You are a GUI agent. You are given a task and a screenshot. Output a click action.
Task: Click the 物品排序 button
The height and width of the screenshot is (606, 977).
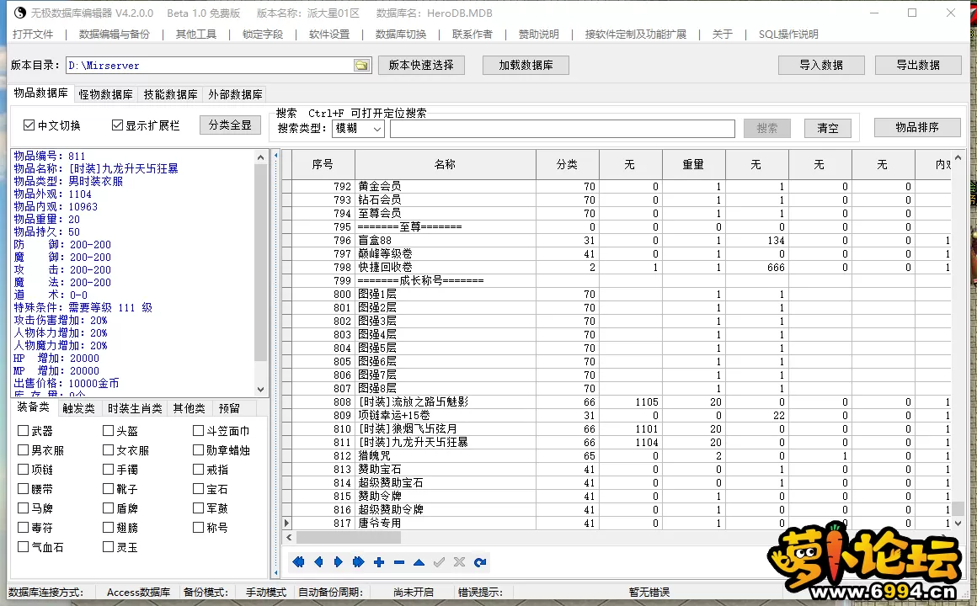917,128
